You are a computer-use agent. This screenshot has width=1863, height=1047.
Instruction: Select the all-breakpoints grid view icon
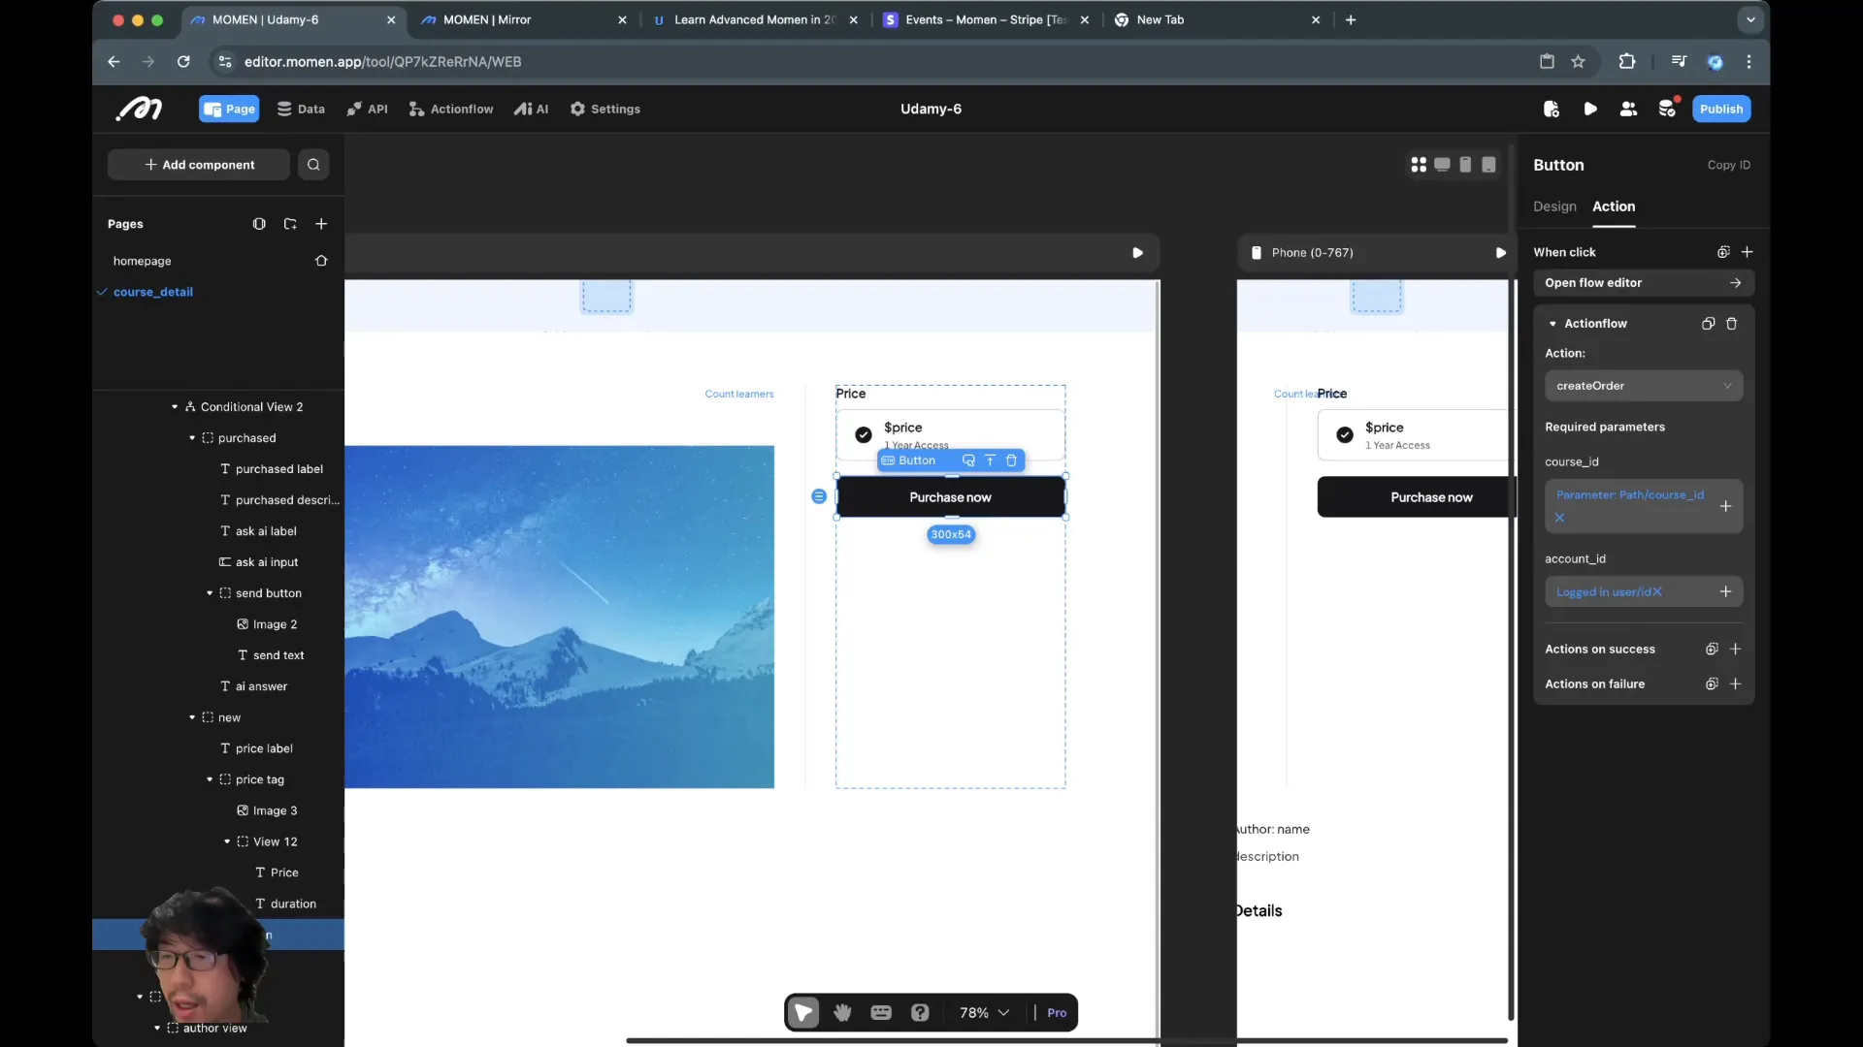(x=1419, y=165)
